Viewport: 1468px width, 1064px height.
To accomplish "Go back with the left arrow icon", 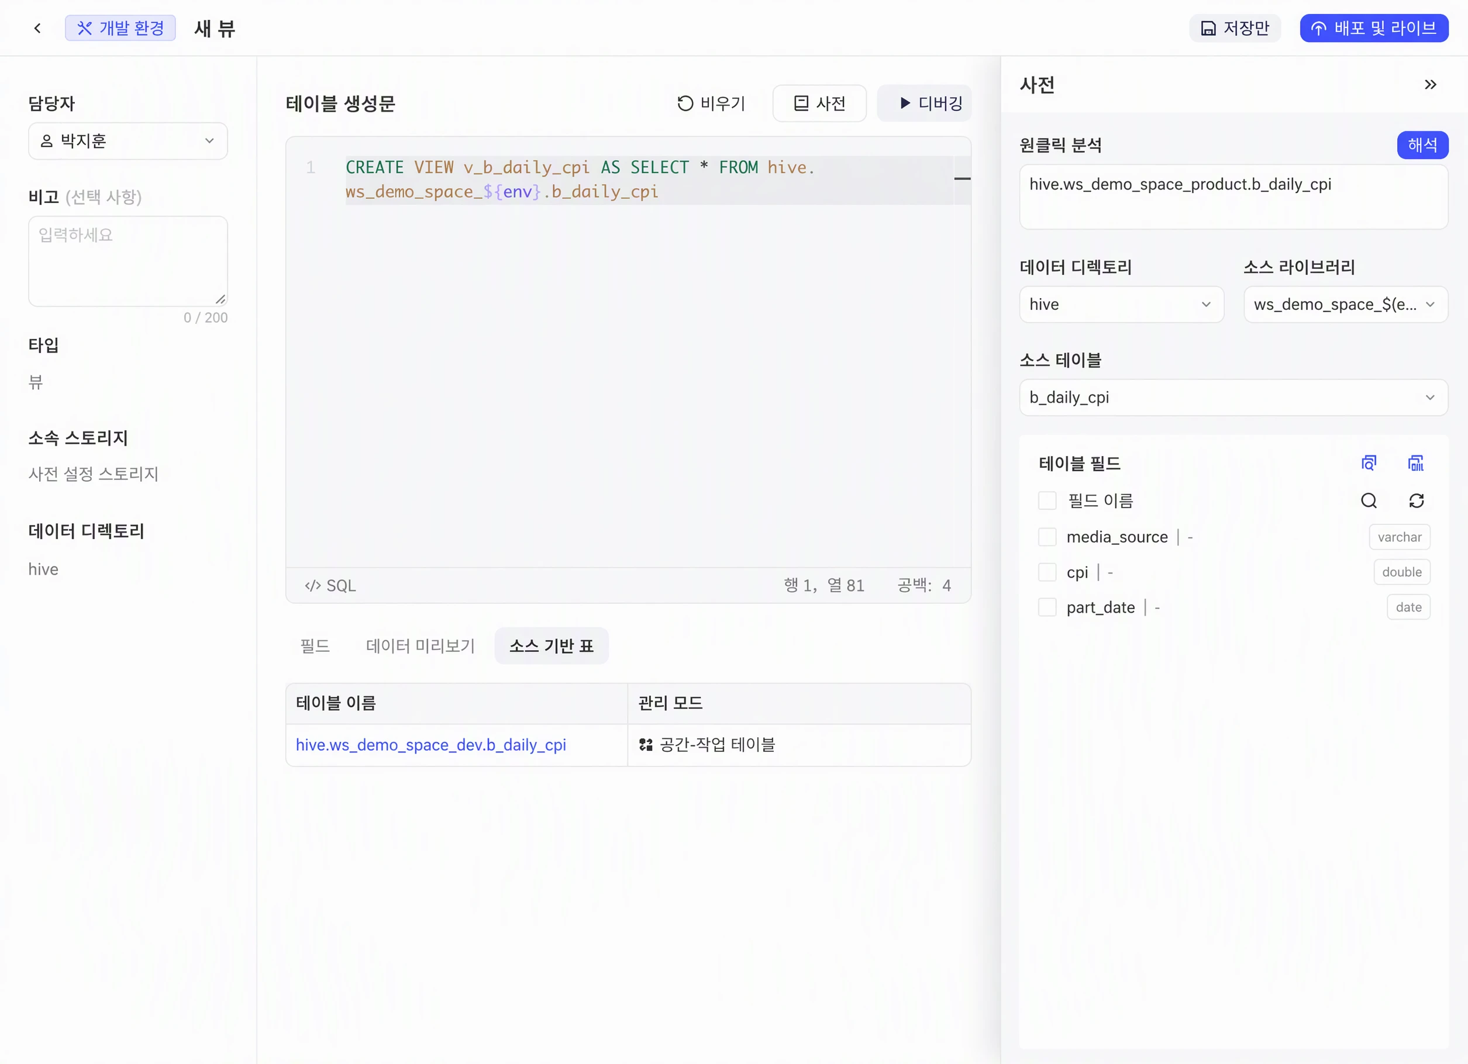I will [x=37, y=28].
